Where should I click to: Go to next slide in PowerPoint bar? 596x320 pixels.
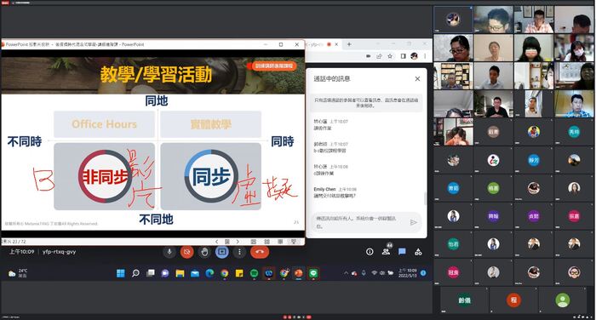[x=238, y=242]
